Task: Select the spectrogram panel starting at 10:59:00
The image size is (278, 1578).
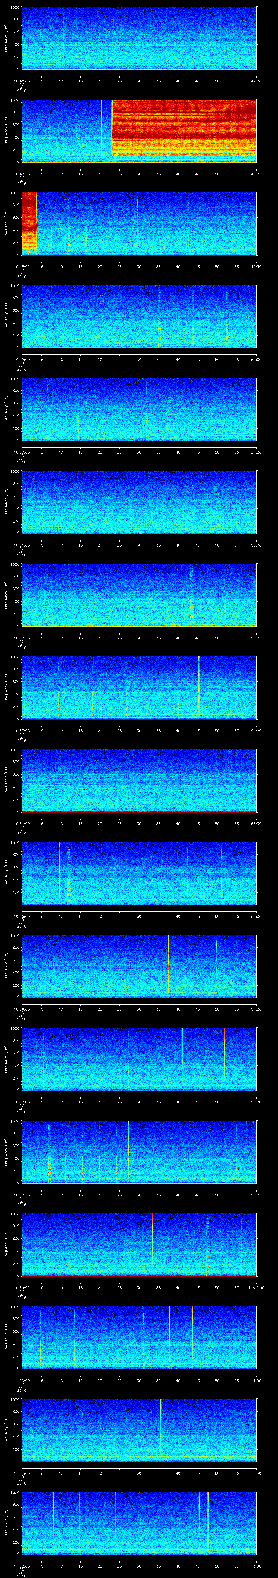Action: click(x=139, y=1245)
